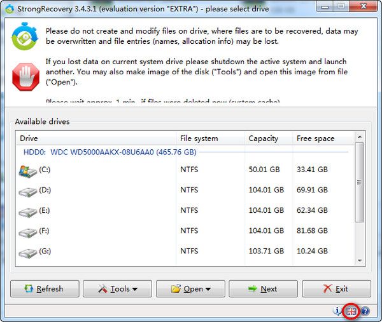Open language selection via UK flag icon
Viewport: 382px width, 322px height.
351,311
